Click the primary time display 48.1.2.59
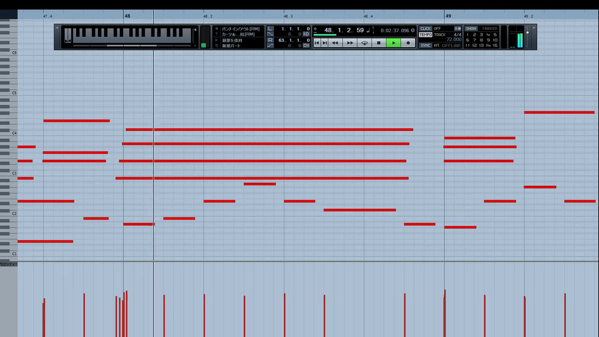 [x=344, y=30]
